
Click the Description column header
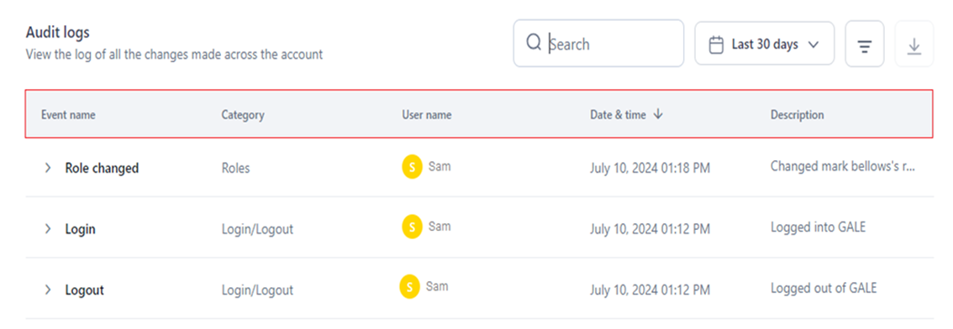798,115
